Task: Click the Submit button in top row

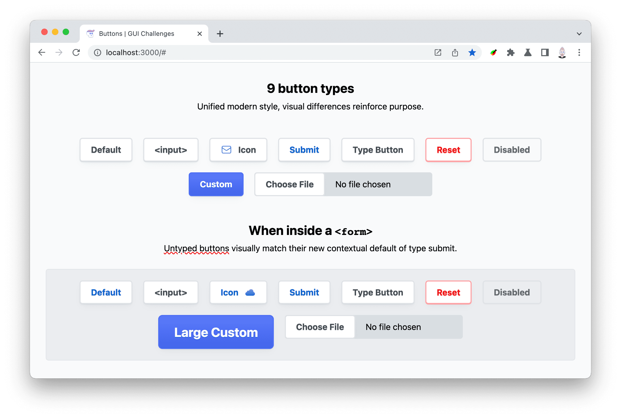Action: click(303, 149)
